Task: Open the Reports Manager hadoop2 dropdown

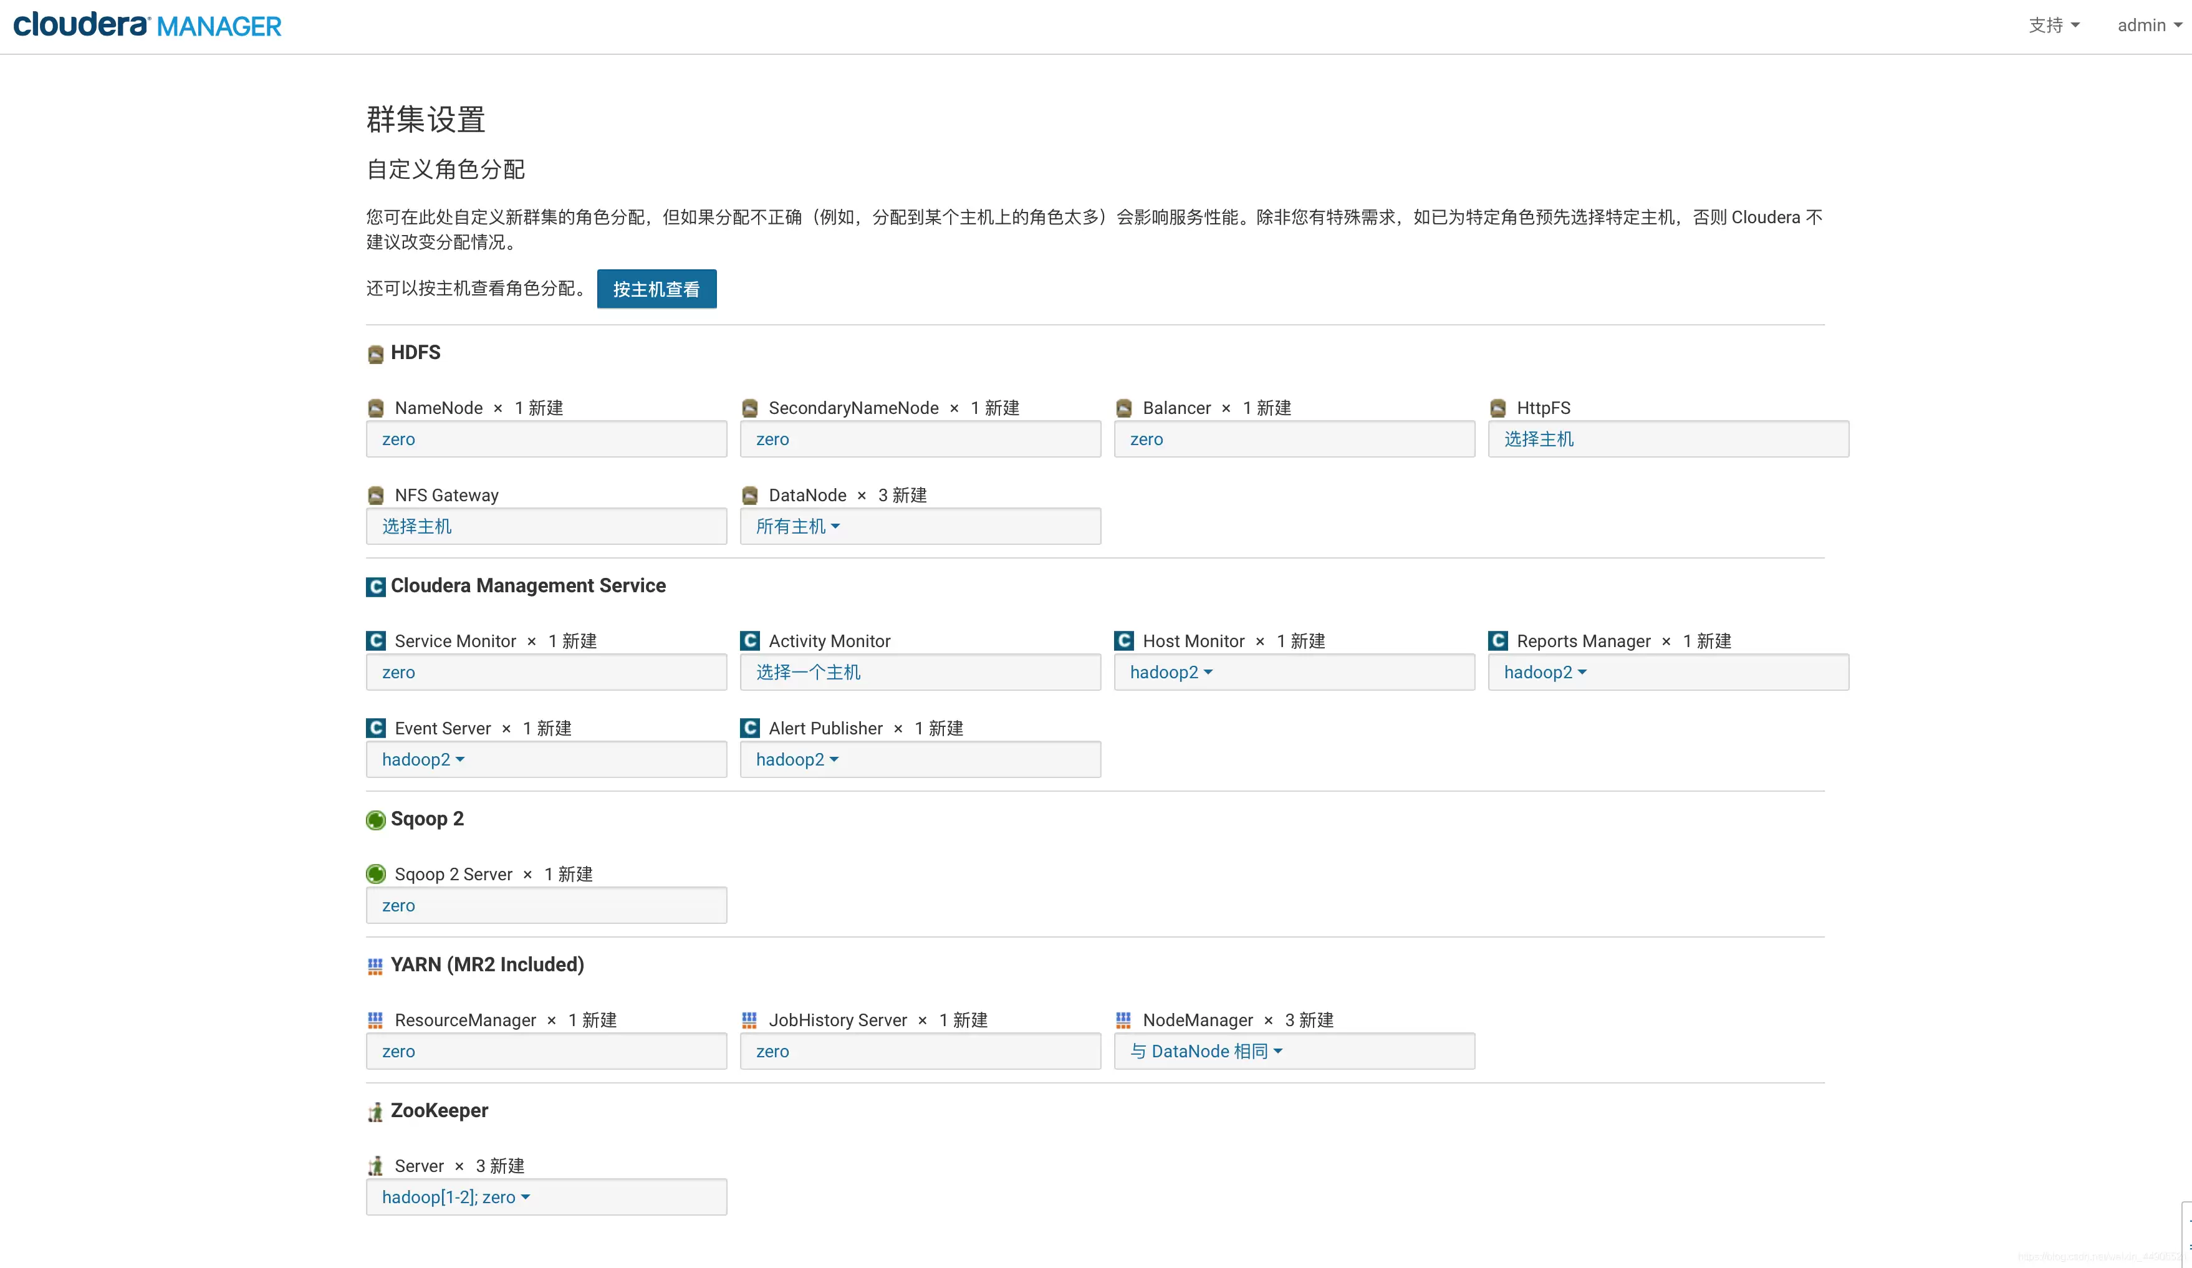Action: click(1545, 673)
